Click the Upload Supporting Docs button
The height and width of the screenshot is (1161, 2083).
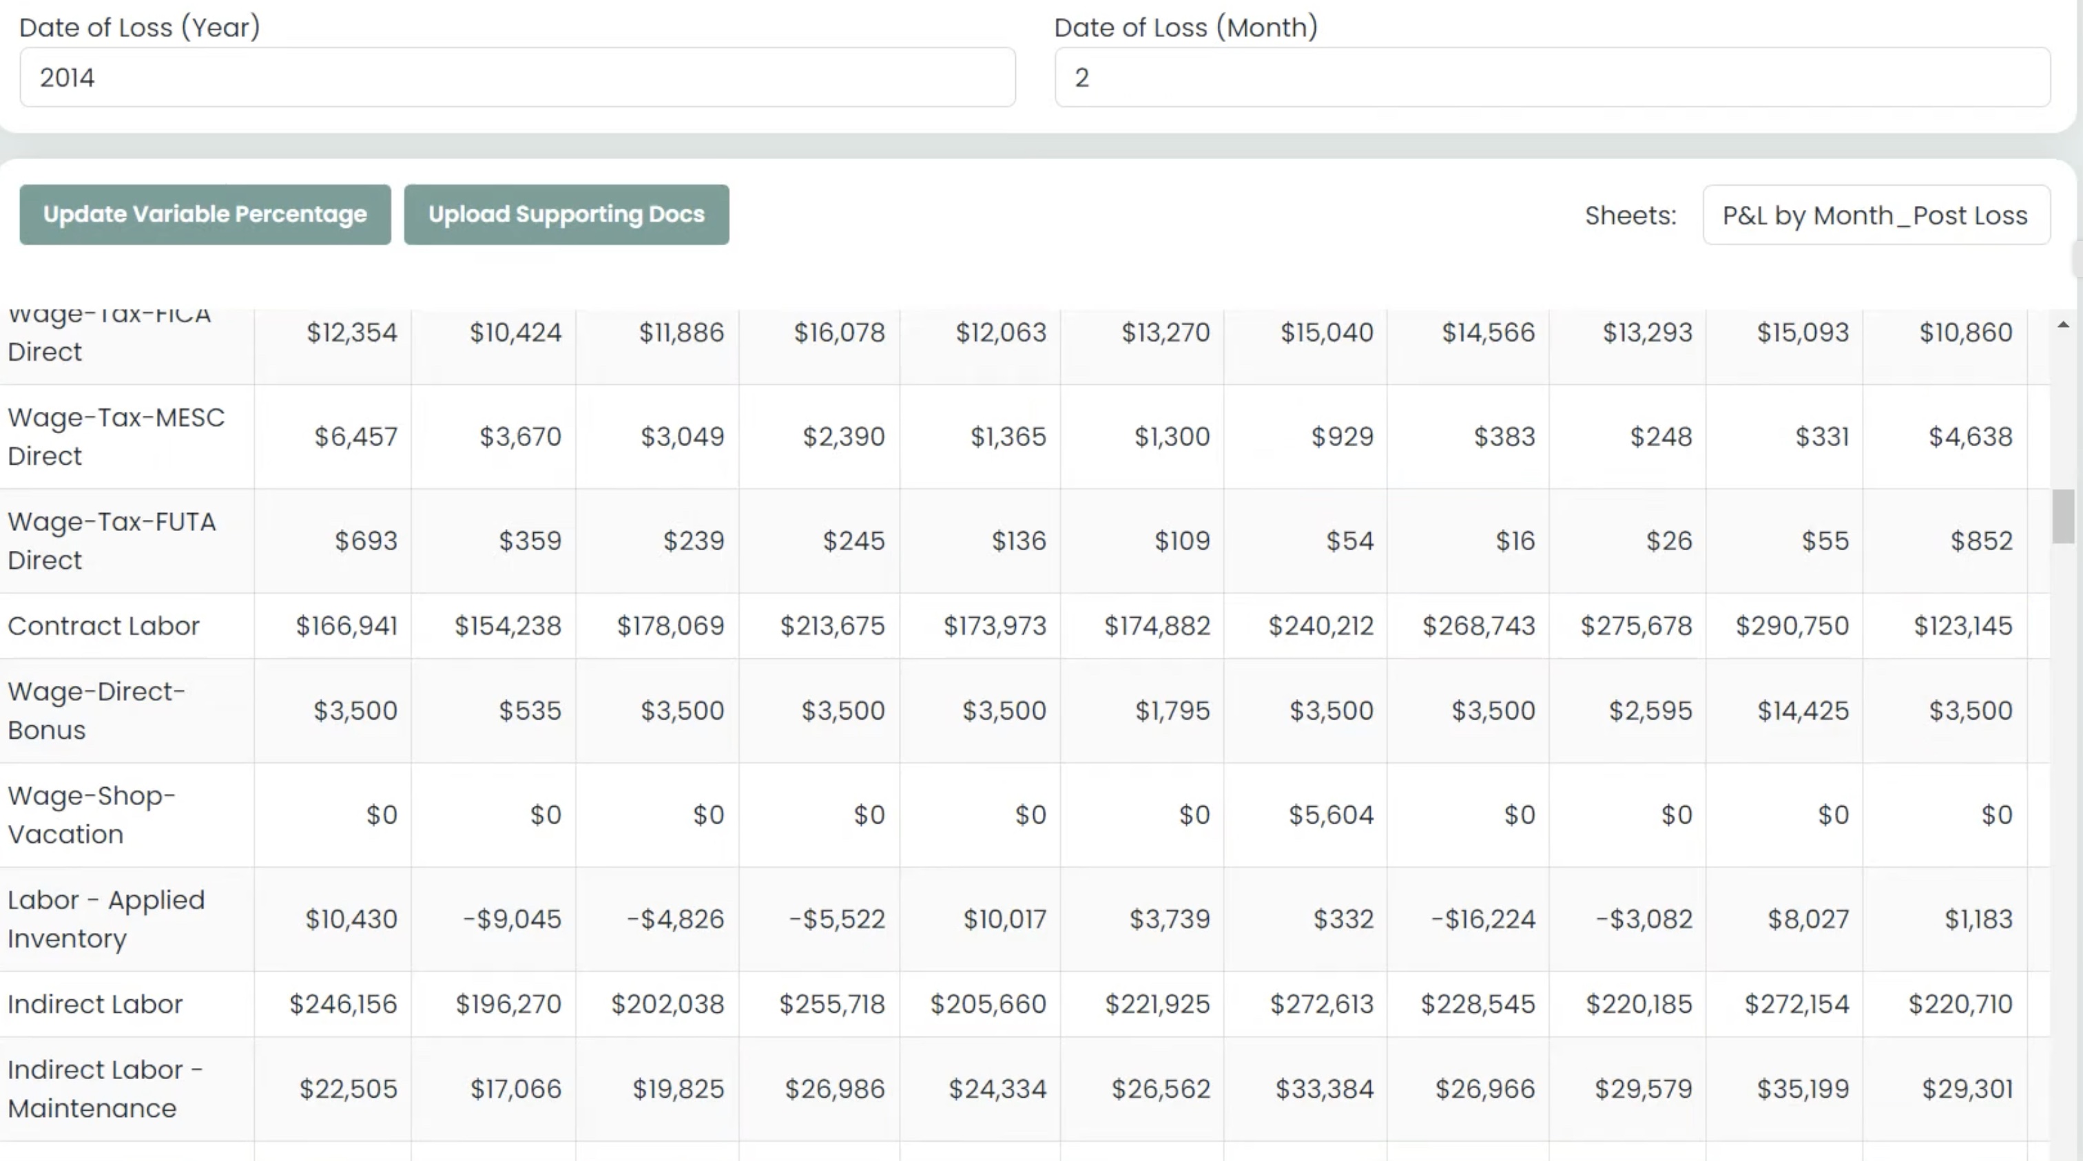pyautogui.click(x=566, y=214)
